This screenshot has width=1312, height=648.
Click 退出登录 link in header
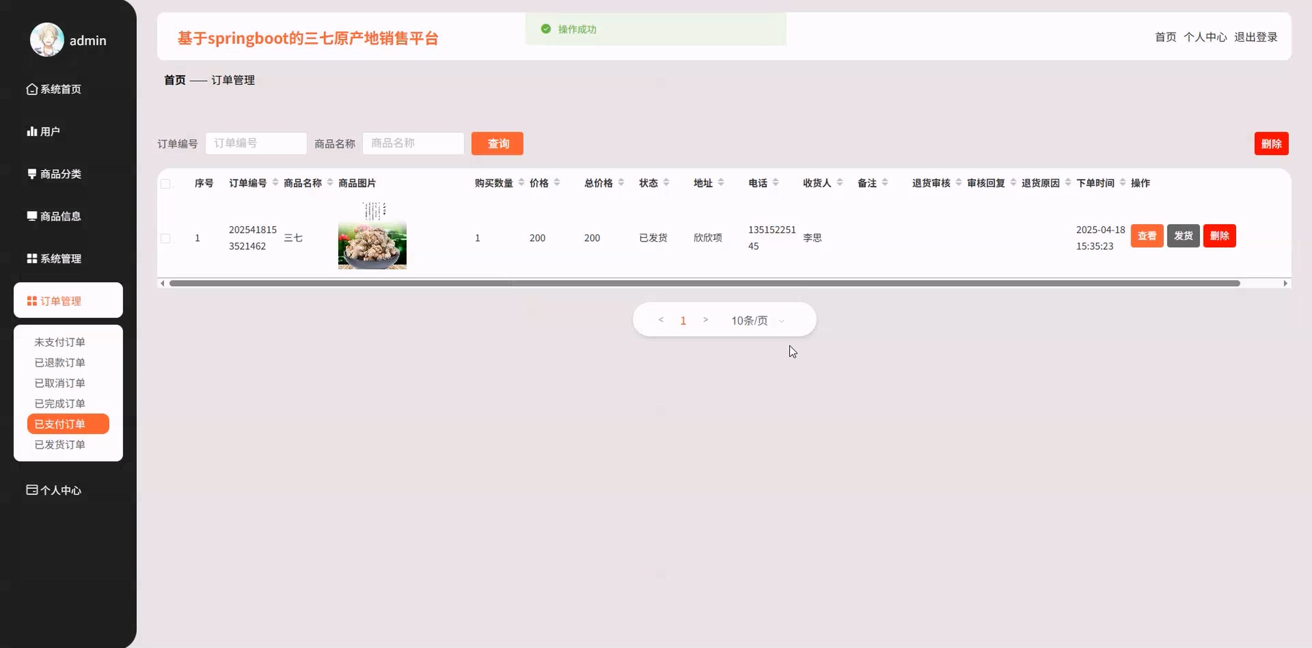pyautogui.click(x=1255, y=37)
